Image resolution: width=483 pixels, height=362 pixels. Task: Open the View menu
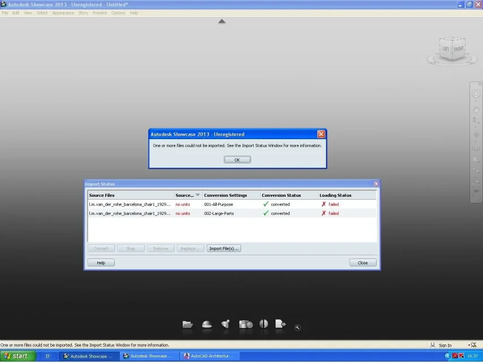click(x=28, y=13)
